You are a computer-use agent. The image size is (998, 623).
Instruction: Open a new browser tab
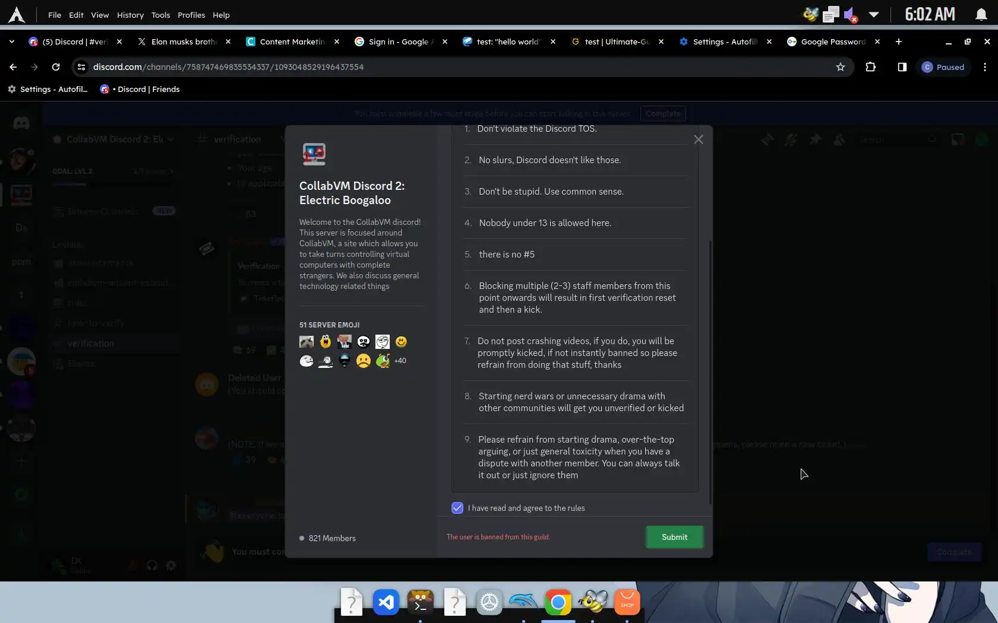899,42
